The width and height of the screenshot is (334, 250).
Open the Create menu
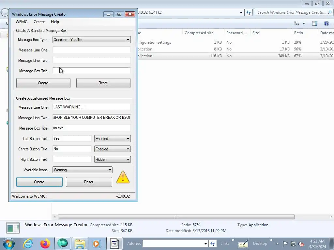click(x=39, y=22)
